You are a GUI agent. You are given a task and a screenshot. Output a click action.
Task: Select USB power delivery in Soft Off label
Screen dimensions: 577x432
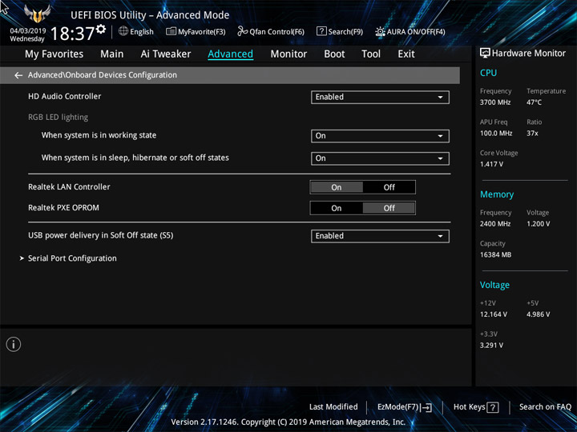click(x=100, y=235)
